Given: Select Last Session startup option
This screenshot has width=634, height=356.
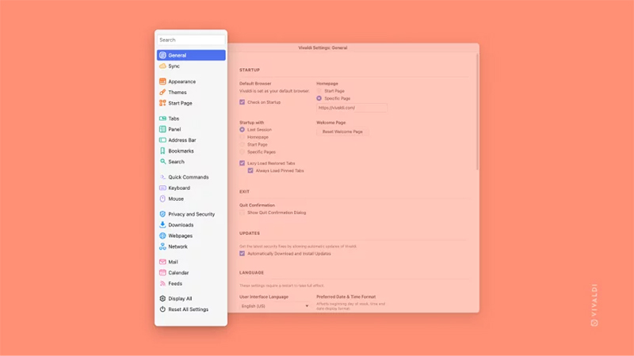Looking at the screenshot, I should pyautogui.click(x=243, y=130).
